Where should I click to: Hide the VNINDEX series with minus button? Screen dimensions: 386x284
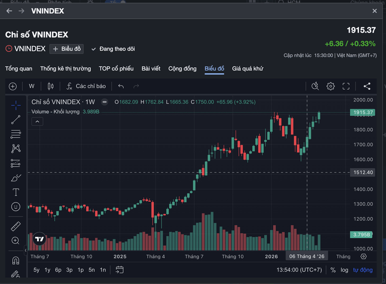(x=105, y=102)
